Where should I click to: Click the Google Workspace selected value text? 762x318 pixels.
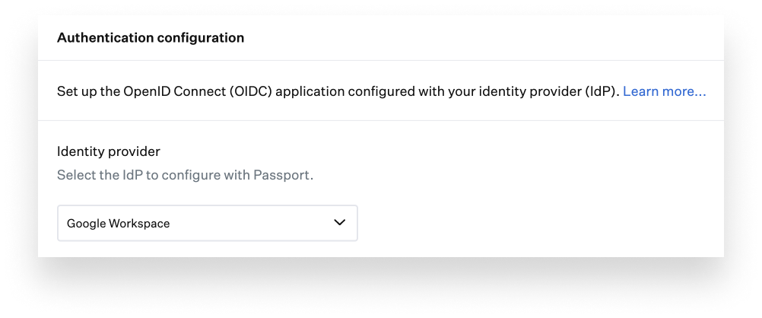coord(118,224)
